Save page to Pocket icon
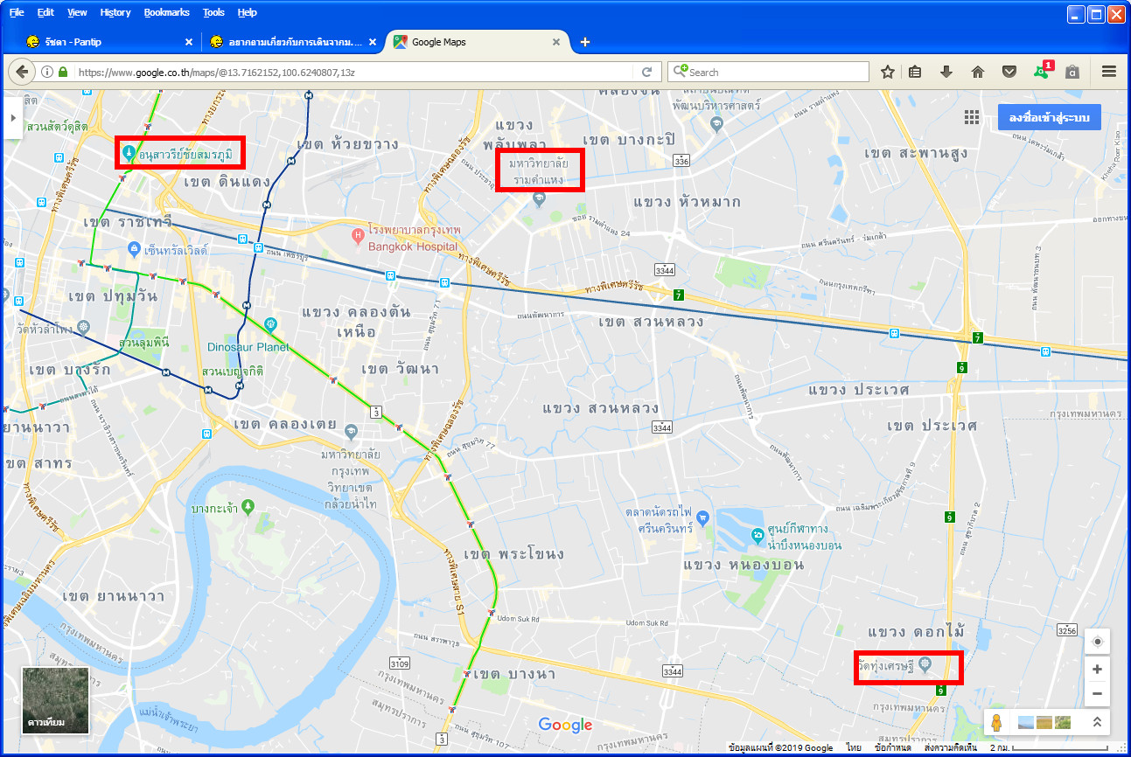The width and height of the screenshot is (1131, 757). tap(1009, 73)
